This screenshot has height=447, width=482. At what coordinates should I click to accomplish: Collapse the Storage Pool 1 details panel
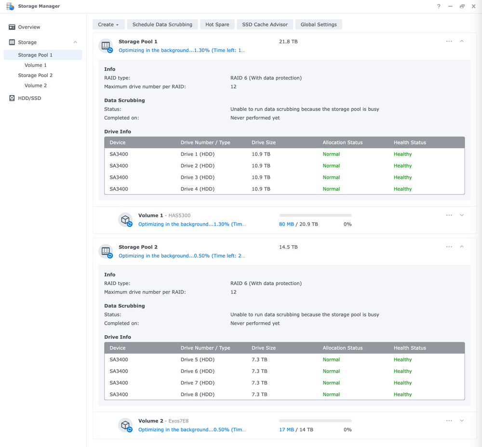pos(462,41)
